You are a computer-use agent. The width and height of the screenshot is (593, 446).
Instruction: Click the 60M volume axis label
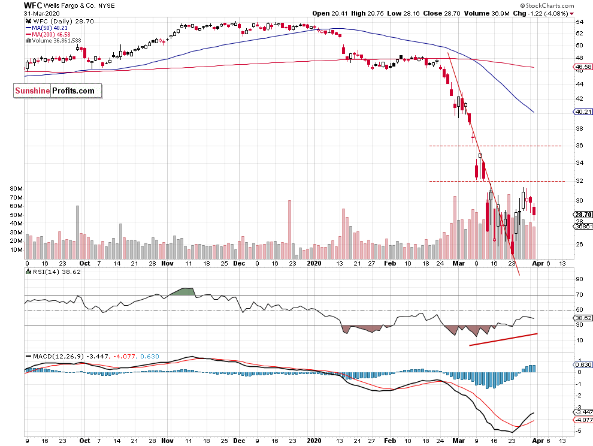click(x=16, y=206)
